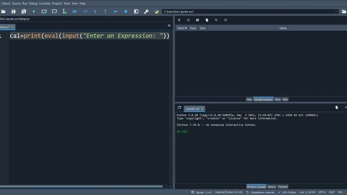Expand the working directory path dropdown
The height and width of the screenshot is (195, 347).
337,11
